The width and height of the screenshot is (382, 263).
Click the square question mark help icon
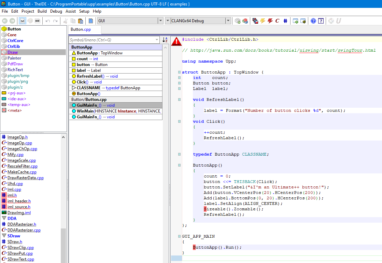[321, 21]
